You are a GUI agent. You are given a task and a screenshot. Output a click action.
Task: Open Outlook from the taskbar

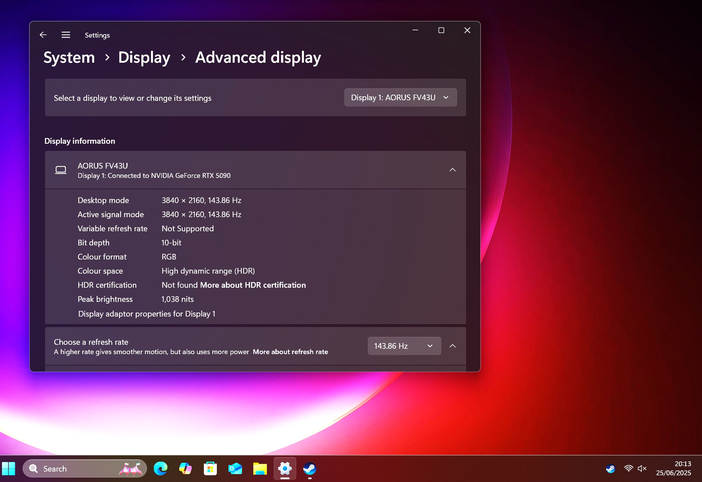(235, 469)
